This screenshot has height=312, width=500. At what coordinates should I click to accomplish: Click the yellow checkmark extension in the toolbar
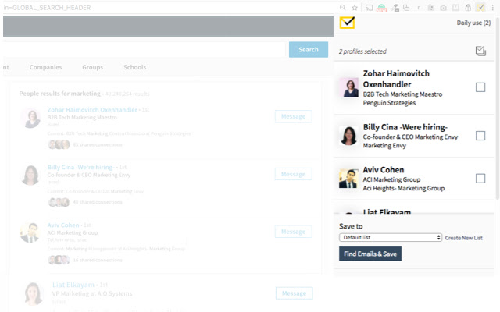pyautogui.click(x=480, y=7)
